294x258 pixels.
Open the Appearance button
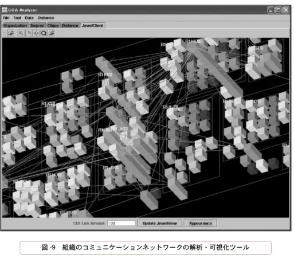click(201, 223)
